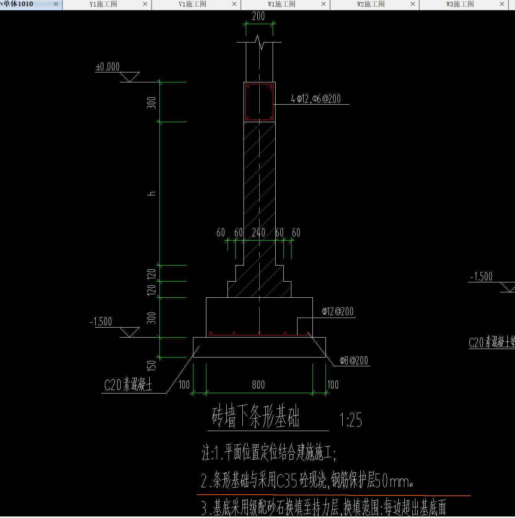This screenshot has height=518, width=515.
Task: Close the W2施工图 tab
Action: [x=413, y=4]
